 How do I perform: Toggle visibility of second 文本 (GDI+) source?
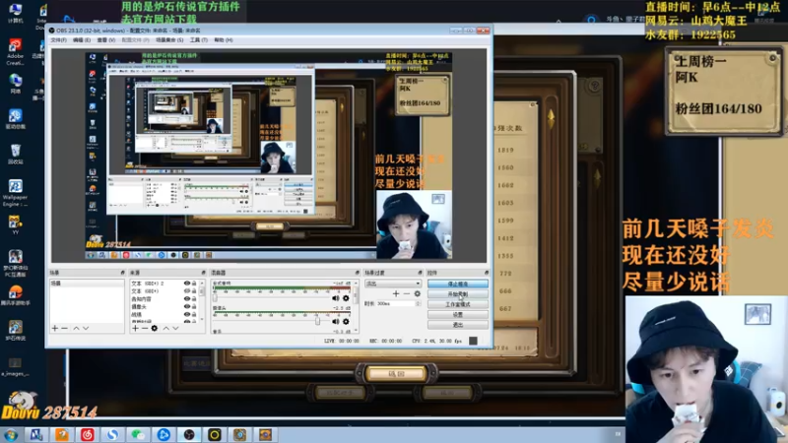tap(187, 290)
